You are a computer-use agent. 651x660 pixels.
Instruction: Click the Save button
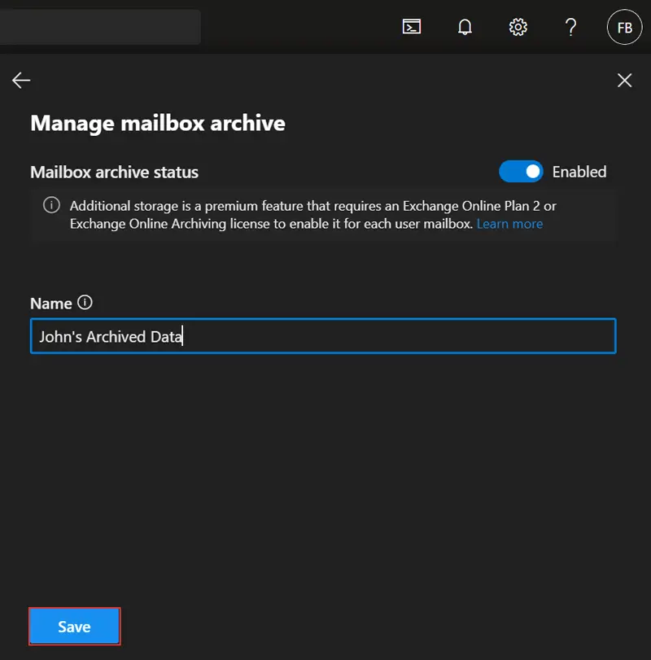(74, 627)
